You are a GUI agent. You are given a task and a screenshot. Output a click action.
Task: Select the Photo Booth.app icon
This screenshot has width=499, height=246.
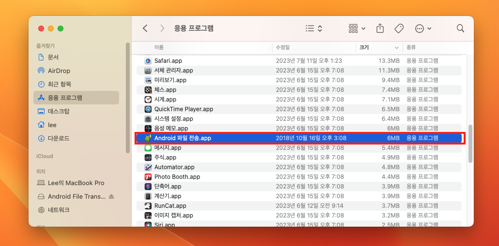[x=148, y=177]
